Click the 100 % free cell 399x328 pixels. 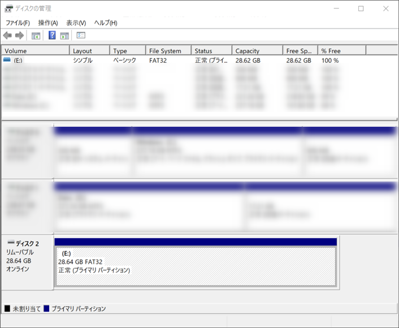pyautogui.click(x=330, y=61)
